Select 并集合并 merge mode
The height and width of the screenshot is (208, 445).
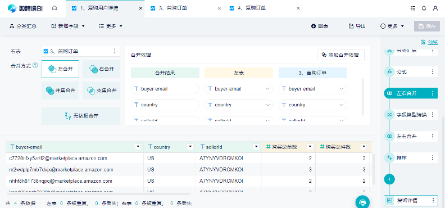click(60, 91)
